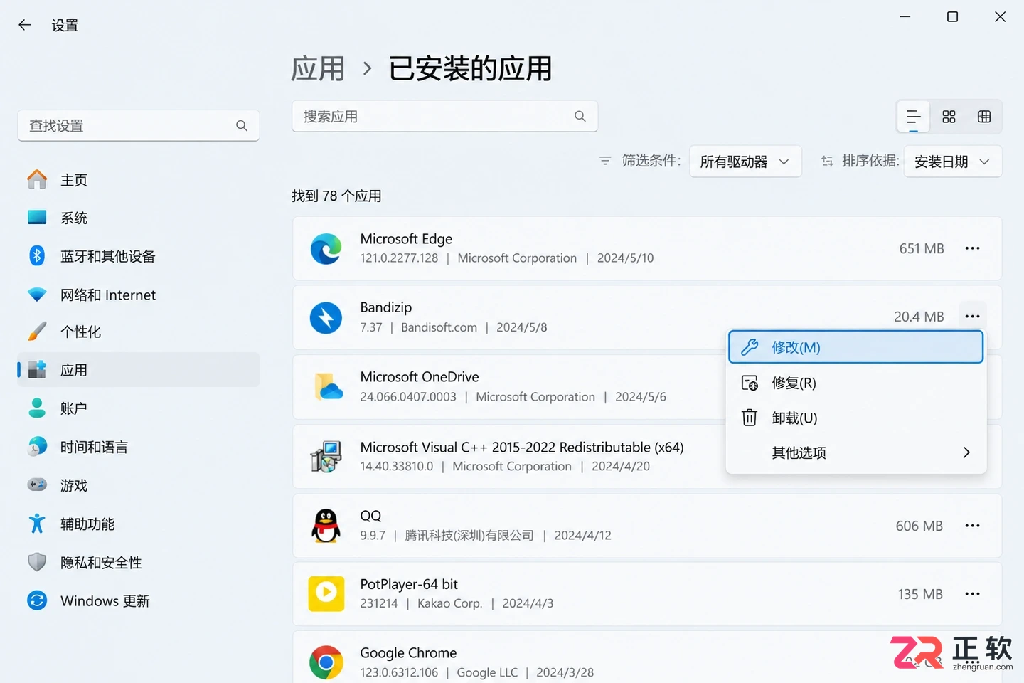The image size is (1024, 683).
Task: Click the Bandizip app icon
Action: pos(326,317)
